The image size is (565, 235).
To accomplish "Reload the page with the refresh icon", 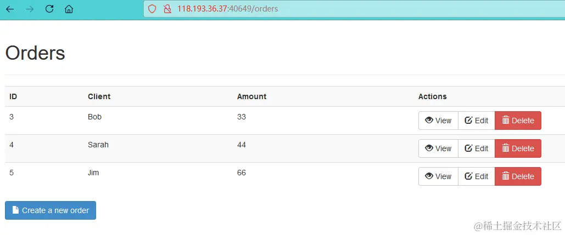I will click(x=49, y=9).
